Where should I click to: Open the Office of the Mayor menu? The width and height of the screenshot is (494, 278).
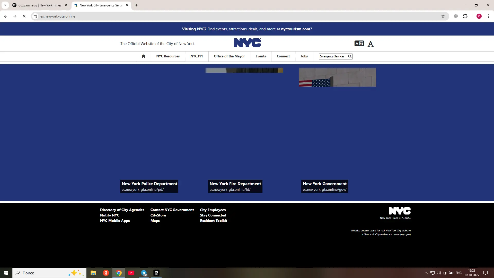[x=229, y=56]
